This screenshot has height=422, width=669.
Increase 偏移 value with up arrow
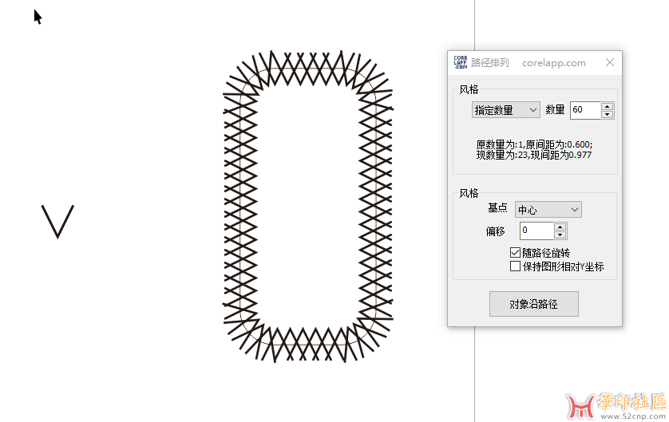click(560, 227)
